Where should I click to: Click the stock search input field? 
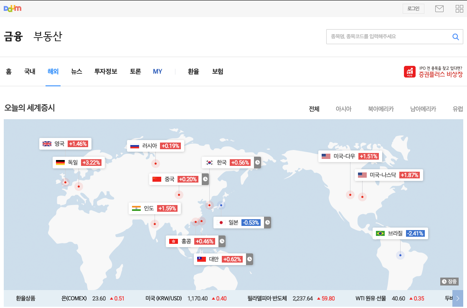[x=388, y=37]
